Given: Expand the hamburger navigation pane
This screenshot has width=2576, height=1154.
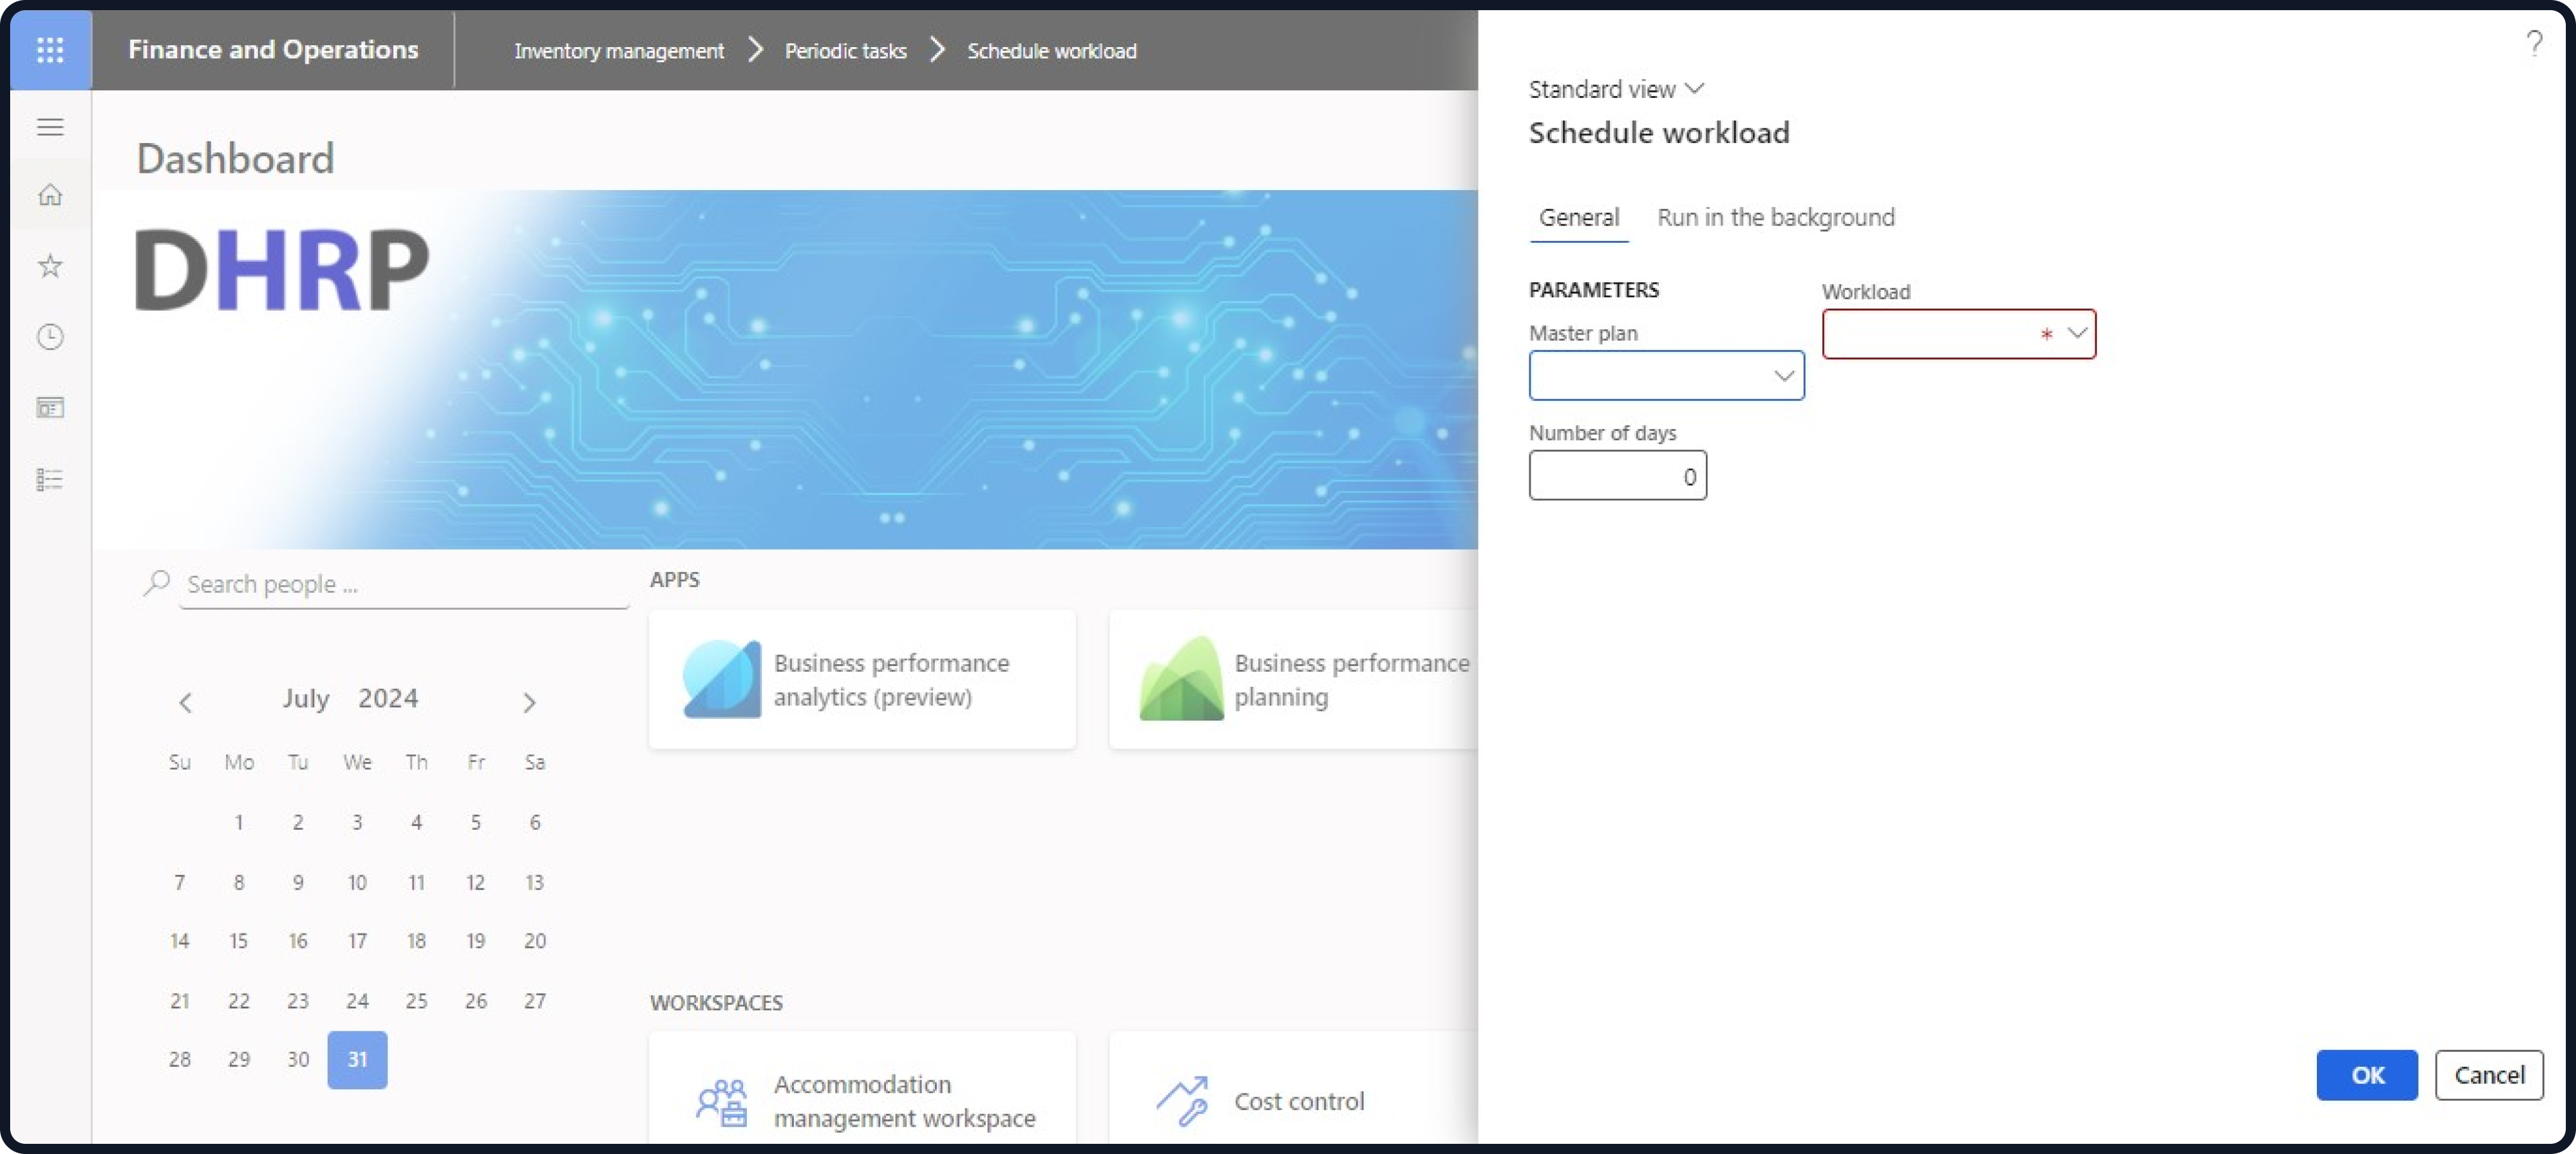Looking at the screenshot, I should [50, 126].
